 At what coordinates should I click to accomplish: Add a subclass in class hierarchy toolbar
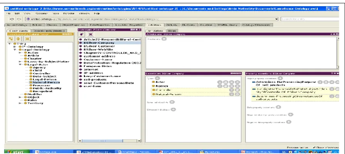pyautogui.click(x=11, y=39)
